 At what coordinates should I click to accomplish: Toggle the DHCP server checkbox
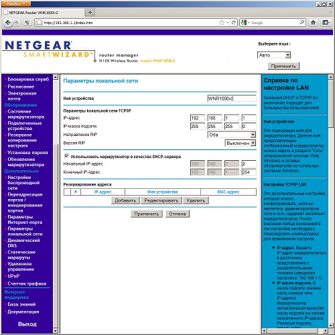[x=66, y=156]
